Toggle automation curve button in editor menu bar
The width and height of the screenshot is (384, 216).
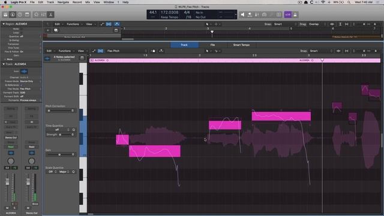coord(94,51)
